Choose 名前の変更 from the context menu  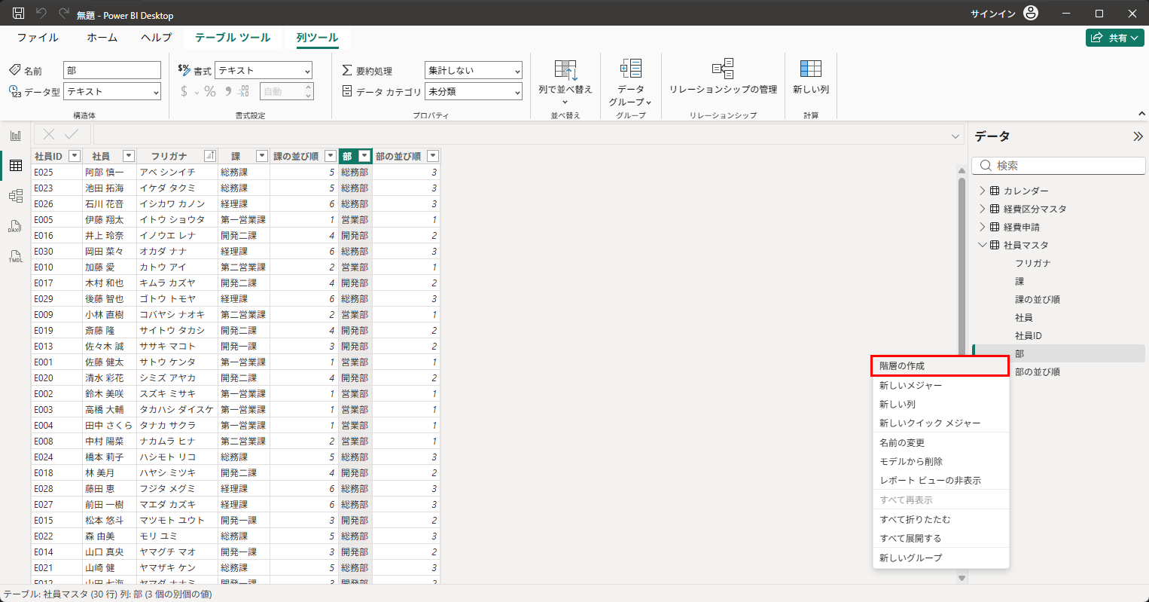[940, 443]
